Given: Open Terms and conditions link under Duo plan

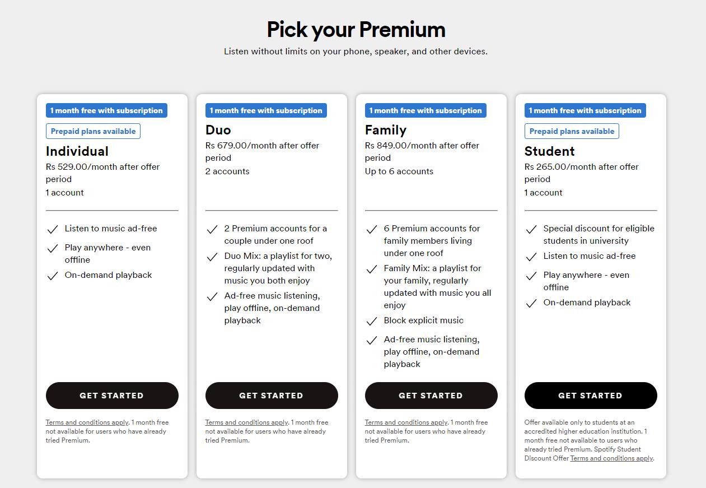Looking at the screenshot, I should click(x=247, y=422).
